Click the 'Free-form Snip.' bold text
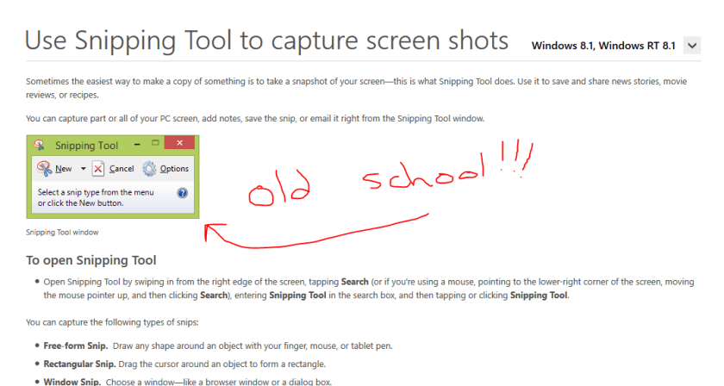Viewport: 724px width, 386px height. [x=76, y=346]
